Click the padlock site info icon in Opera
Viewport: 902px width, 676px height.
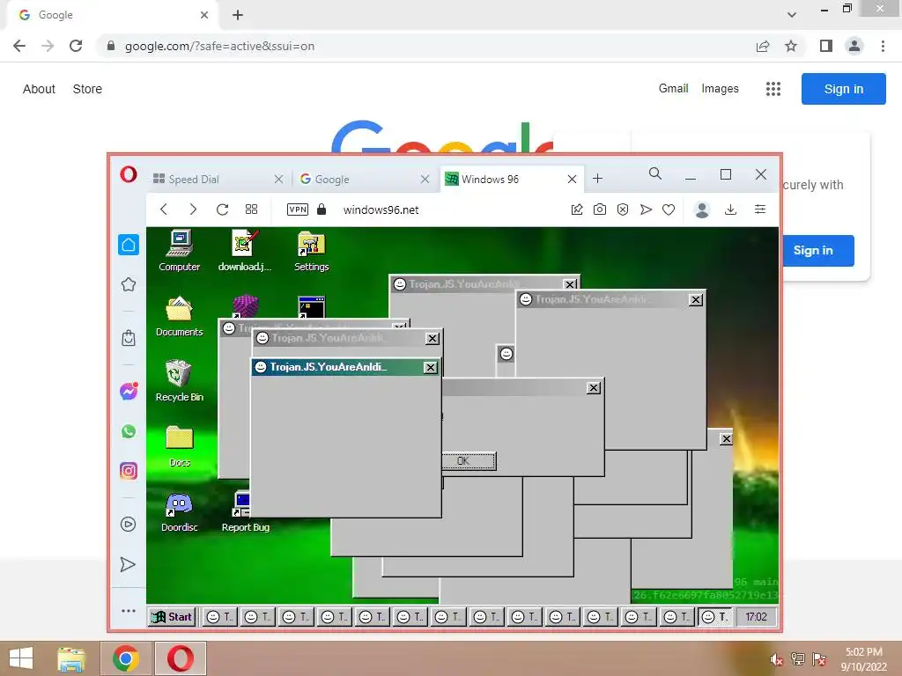coord(322,209)
